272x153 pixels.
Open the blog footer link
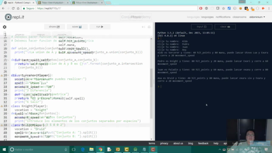click(190, 144)
